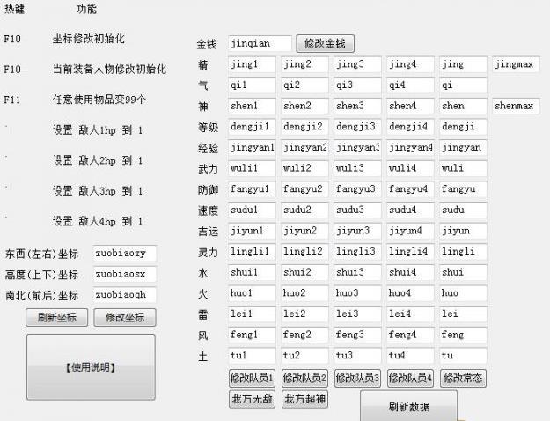Click the 热键 column header
The image size is (550, 421).
[x=14, y=9]
